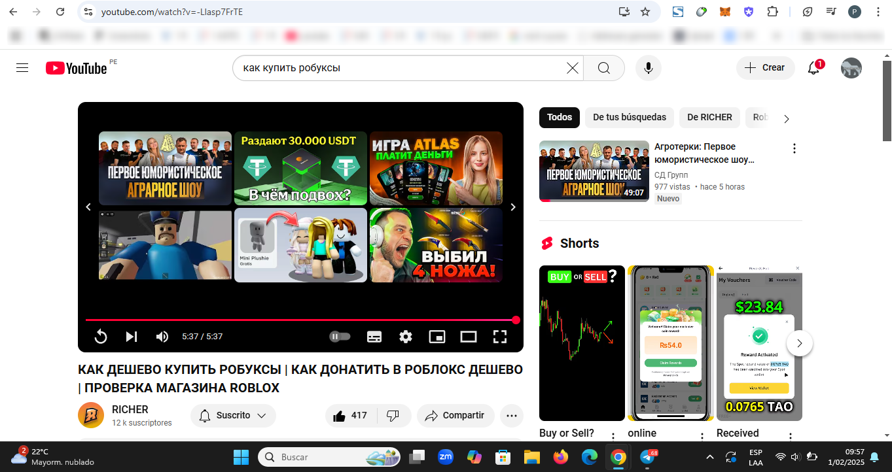
Task: Click the red video progress bar
Action: (x=301, y=320)
